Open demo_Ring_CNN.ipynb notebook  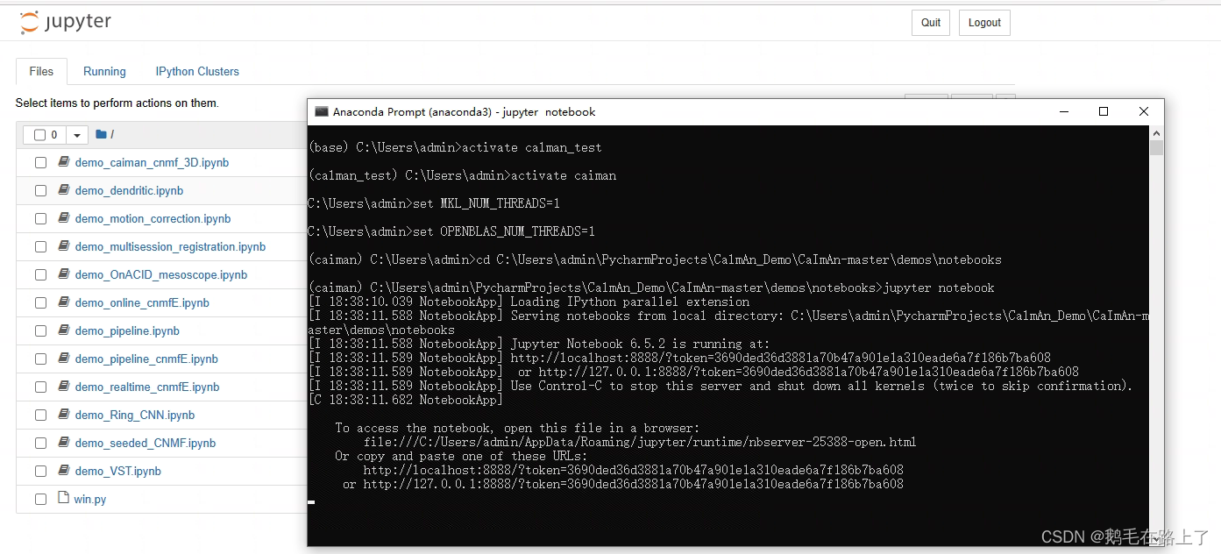(135, 415)
